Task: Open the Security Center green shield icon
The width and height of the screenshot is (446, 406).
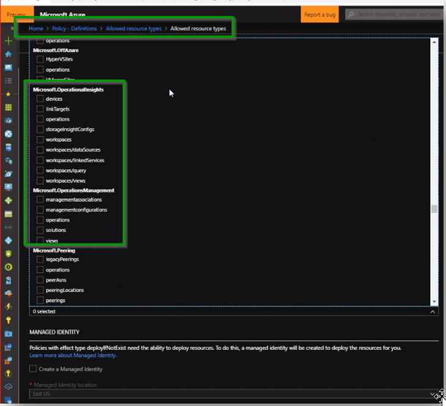Action: coord(9,253)
